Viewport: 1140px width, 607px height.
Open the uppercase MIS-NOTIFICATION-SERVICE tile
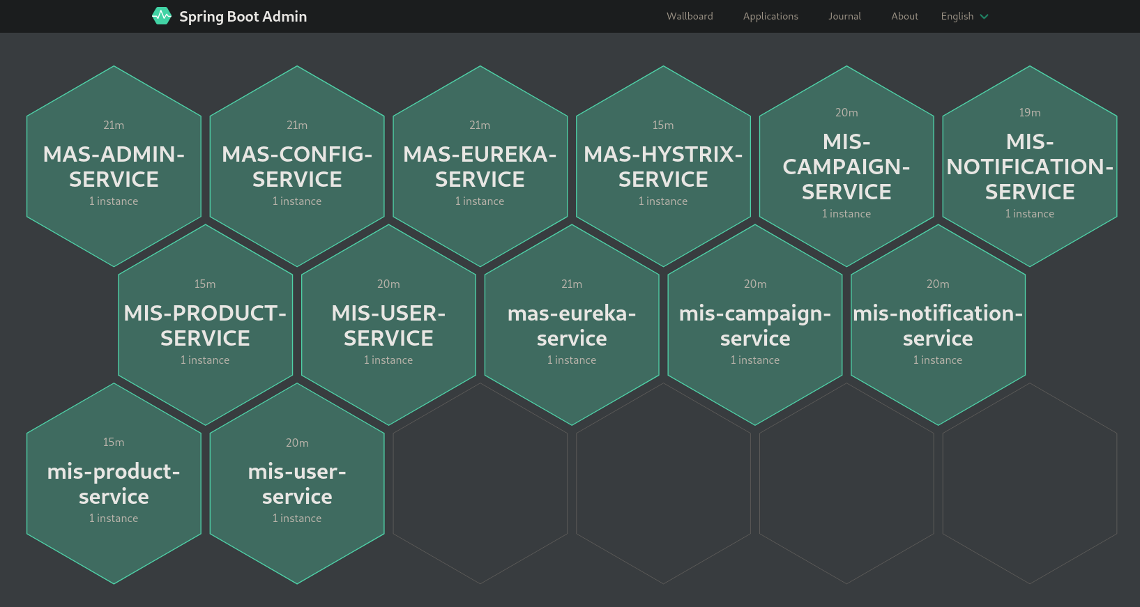[x=1030, y=166]
